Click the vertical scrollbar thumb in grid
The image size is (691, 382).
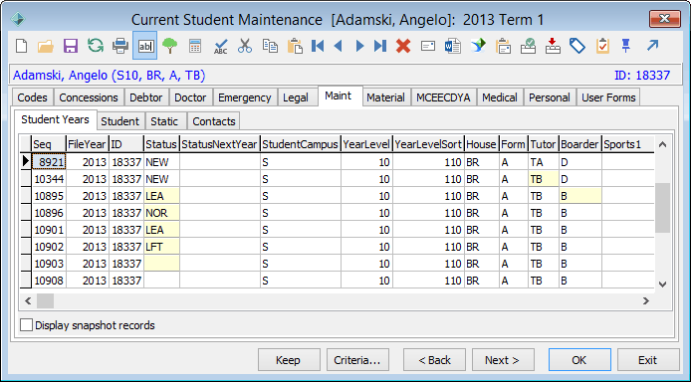click(x=662, y=208)
